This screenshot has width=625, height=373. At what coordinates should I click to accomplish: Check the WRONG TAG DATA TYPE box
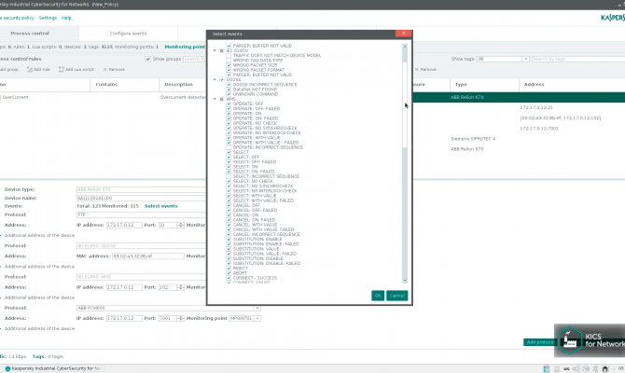(229, 61)
